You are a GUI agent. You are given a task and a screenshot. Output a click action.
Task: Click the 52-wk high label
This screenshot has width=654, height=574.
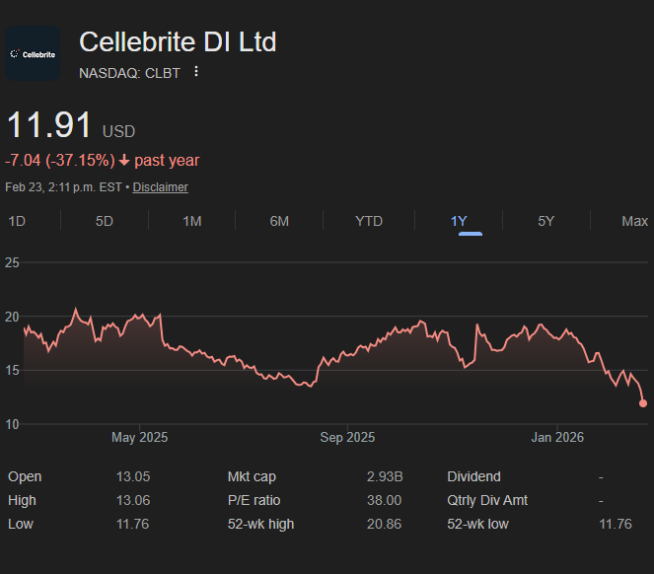coord(260,525)
